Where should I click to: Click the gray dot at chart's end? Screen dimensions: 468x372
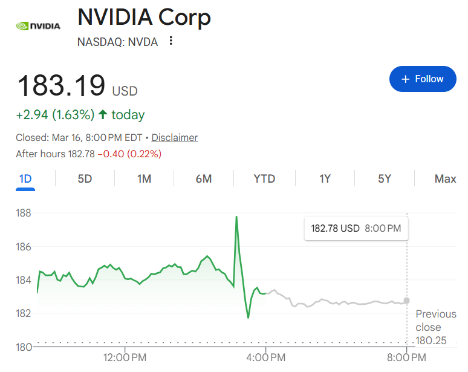(406, 300)
